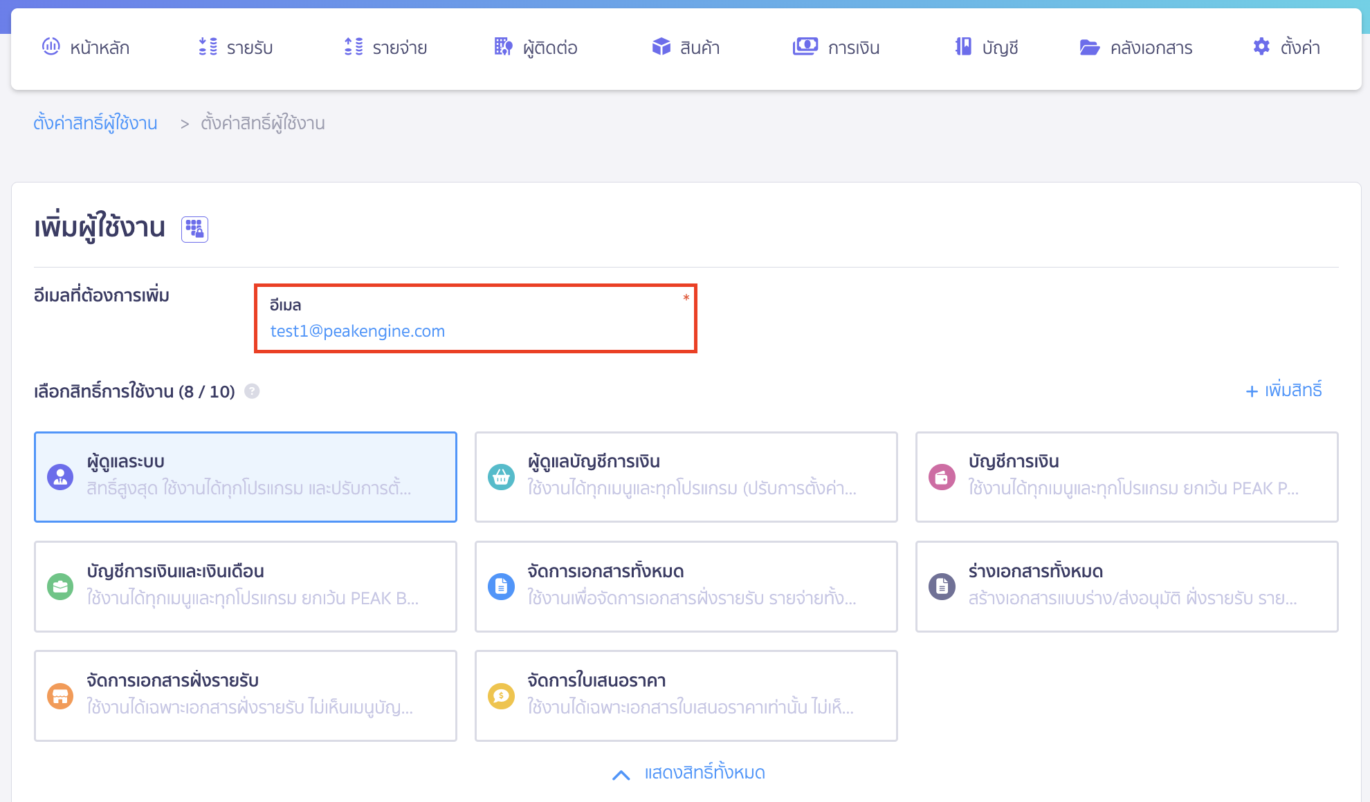Open the การเงิน finance wallet icon
1370x802 pixels.
pyautogui.click(x=804, y=46)
